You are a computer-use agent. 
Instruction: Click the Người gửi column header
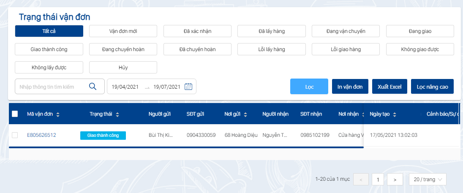[160, 114]
